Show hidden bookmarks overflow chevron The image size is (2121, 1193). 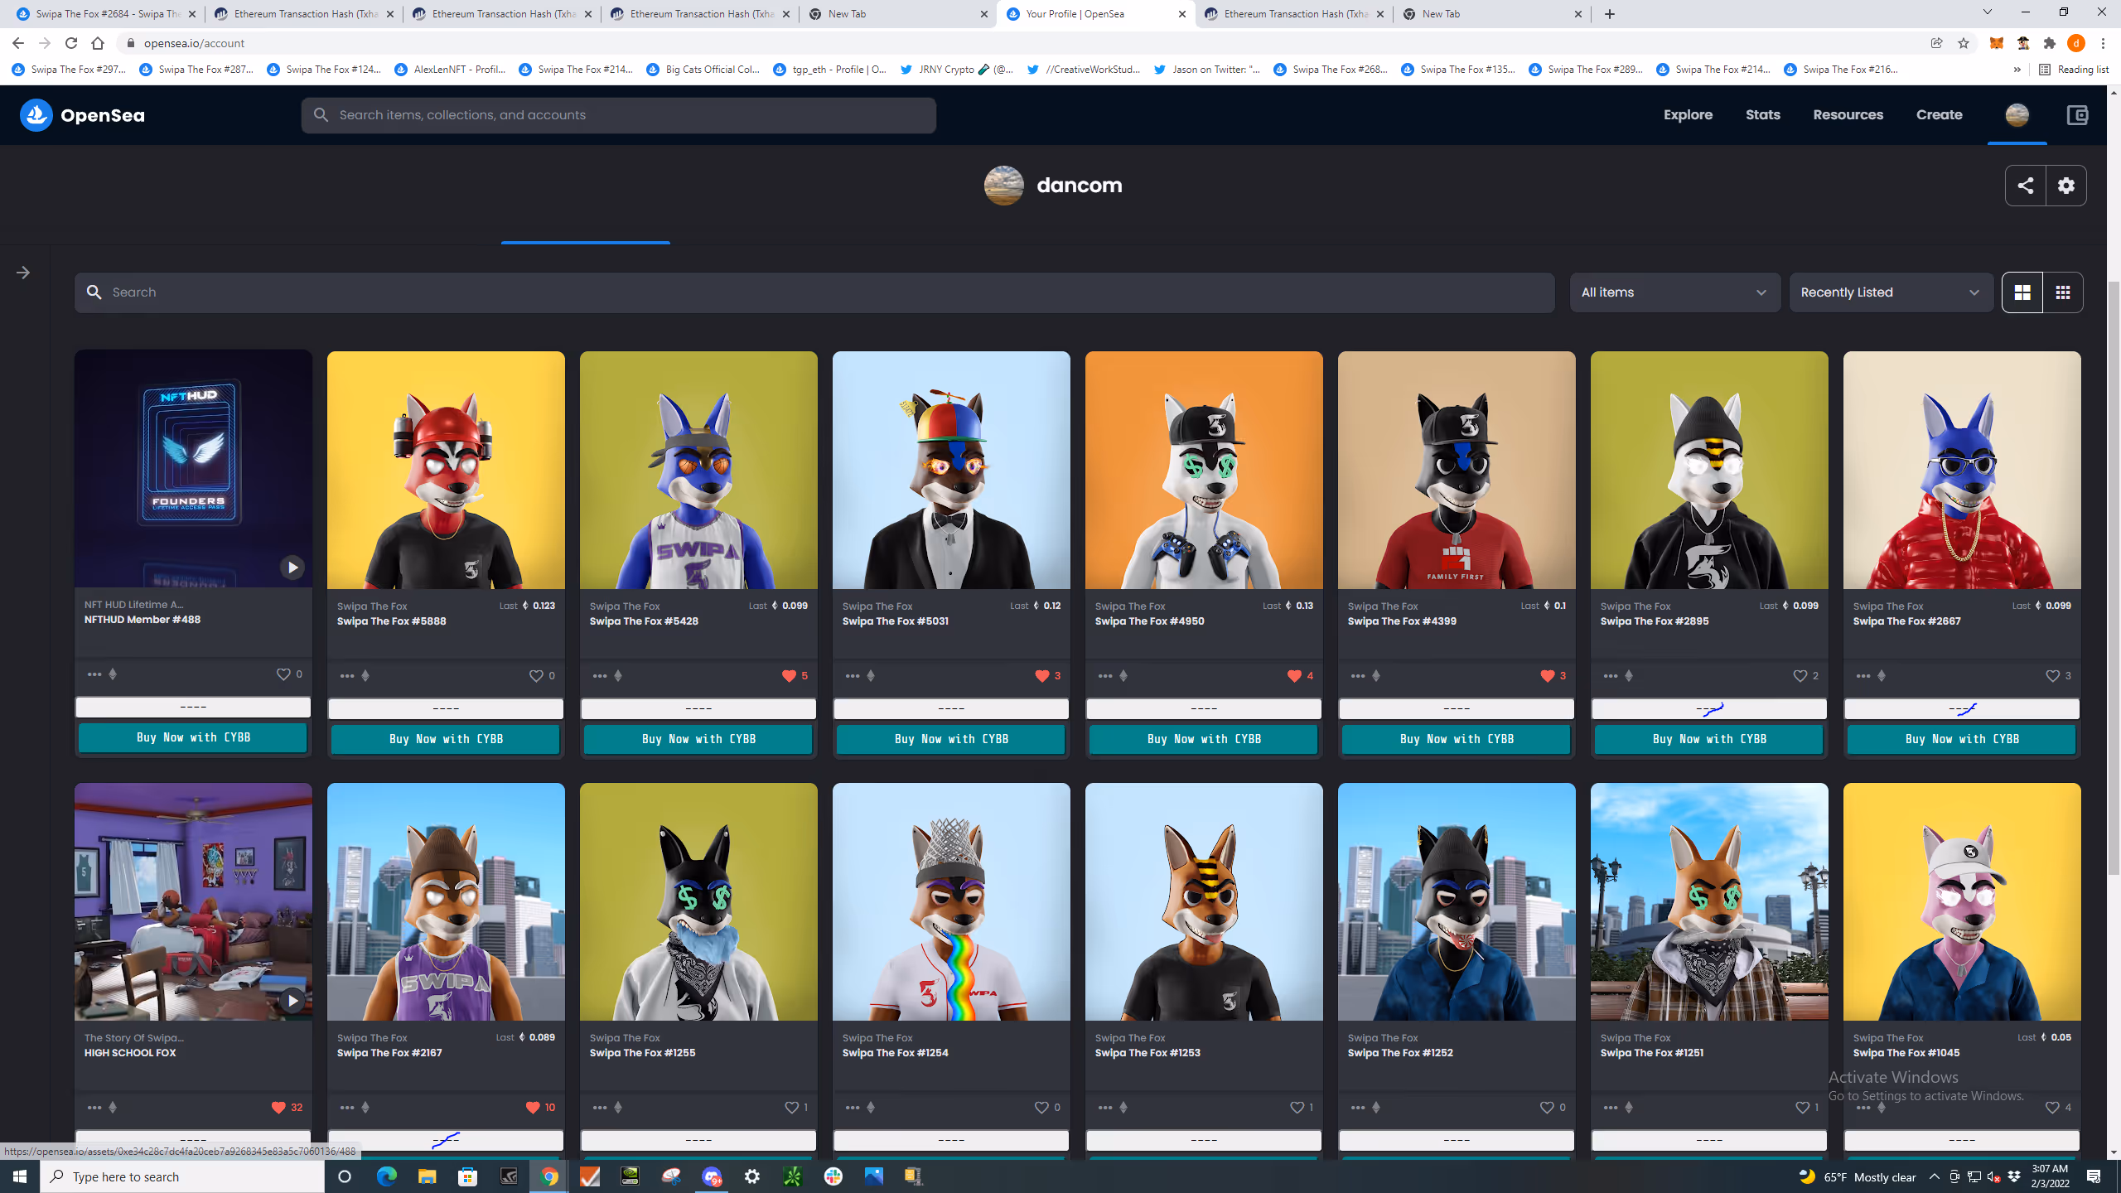tap(2017, 70)
